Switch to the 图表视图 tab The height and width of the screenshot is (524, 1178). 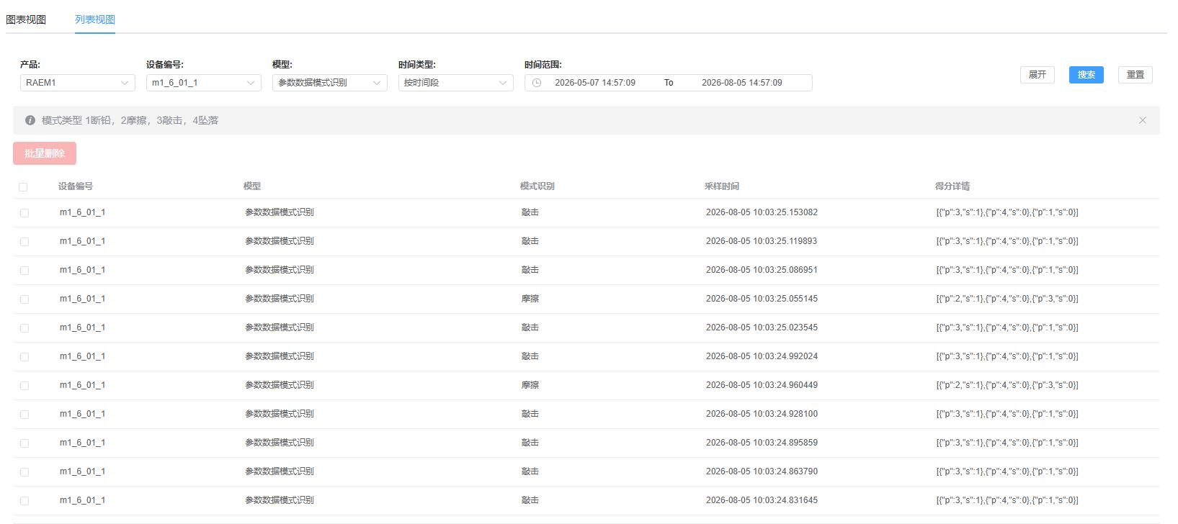pos(26,19)
